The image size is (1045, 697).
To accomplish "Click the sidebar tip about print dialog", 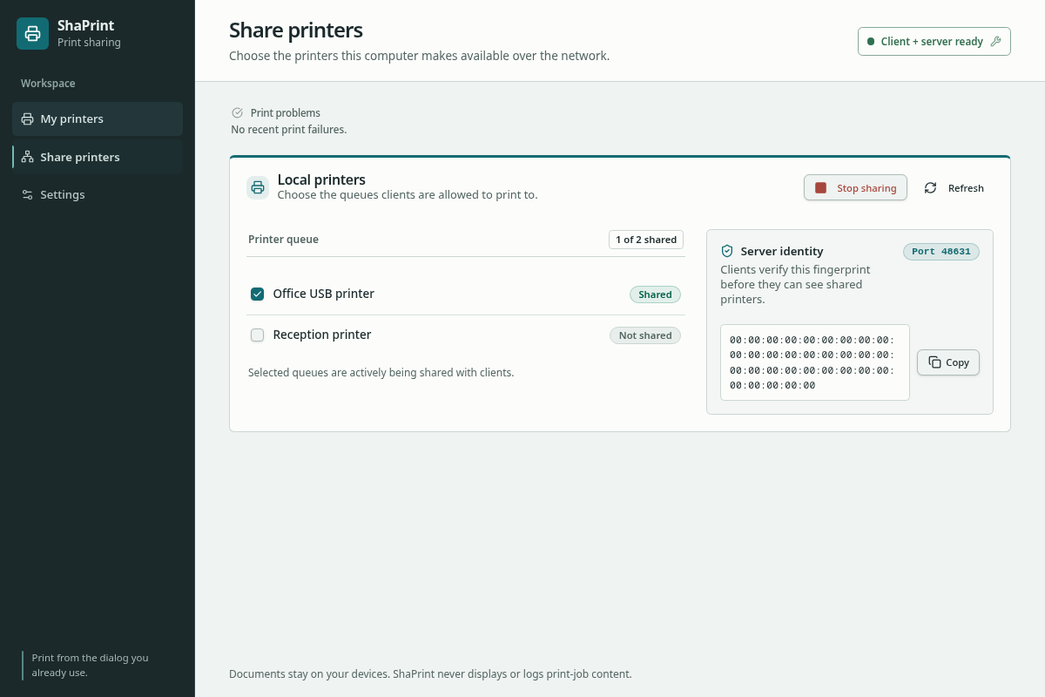I will pyautogui.click(x=91, y=666).
